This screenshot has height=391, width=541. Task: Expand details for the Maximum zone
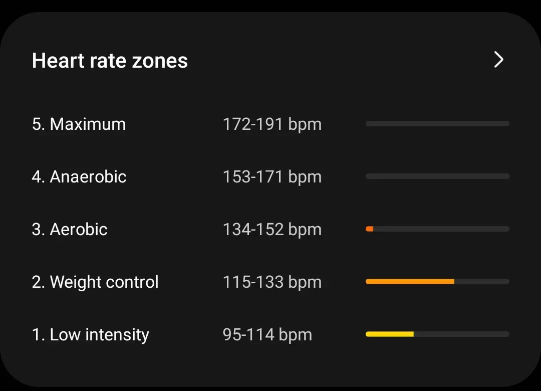click(79, 124)
